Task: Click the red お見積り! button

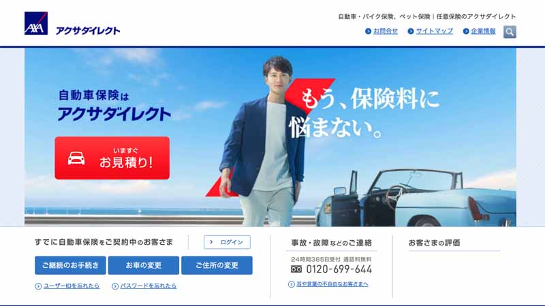Action: pyautogui.click(x=112, y=158)
